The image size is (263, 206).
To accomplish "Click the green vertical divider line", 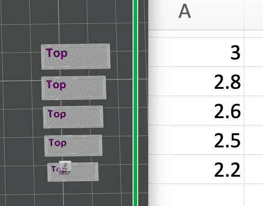I will tap(135, 103).
